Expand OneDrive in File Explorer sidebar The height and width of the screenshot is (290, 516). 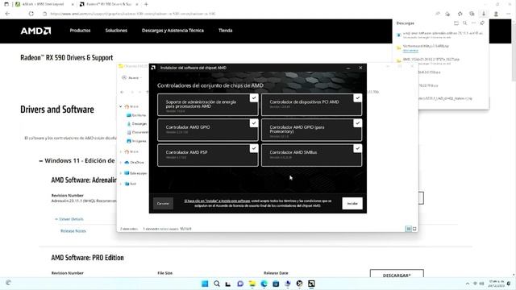point(121,162)
